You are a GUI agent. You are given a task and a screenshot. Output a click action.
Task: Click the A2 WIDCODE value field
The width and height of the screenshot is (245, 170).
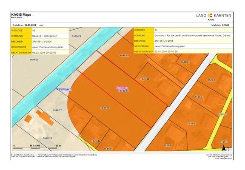50,31
